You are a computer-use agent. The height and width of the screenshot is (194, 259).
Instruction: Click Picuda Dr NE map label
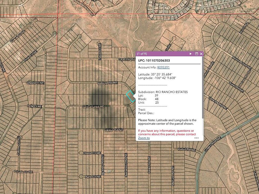coord(24,172)
